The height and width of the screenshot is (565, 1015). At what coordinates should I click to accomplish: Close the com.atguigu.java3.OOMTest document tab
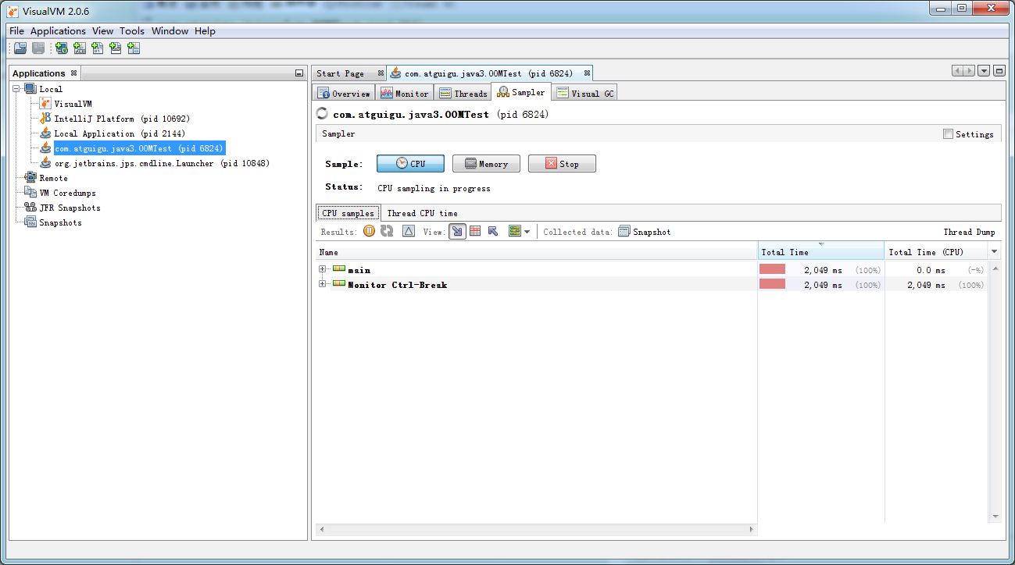point(587,73)
